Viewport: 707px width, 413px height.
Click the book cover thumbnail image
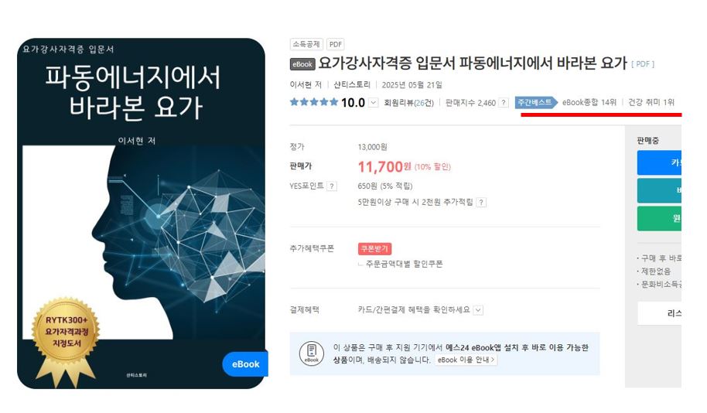(141, 213)
